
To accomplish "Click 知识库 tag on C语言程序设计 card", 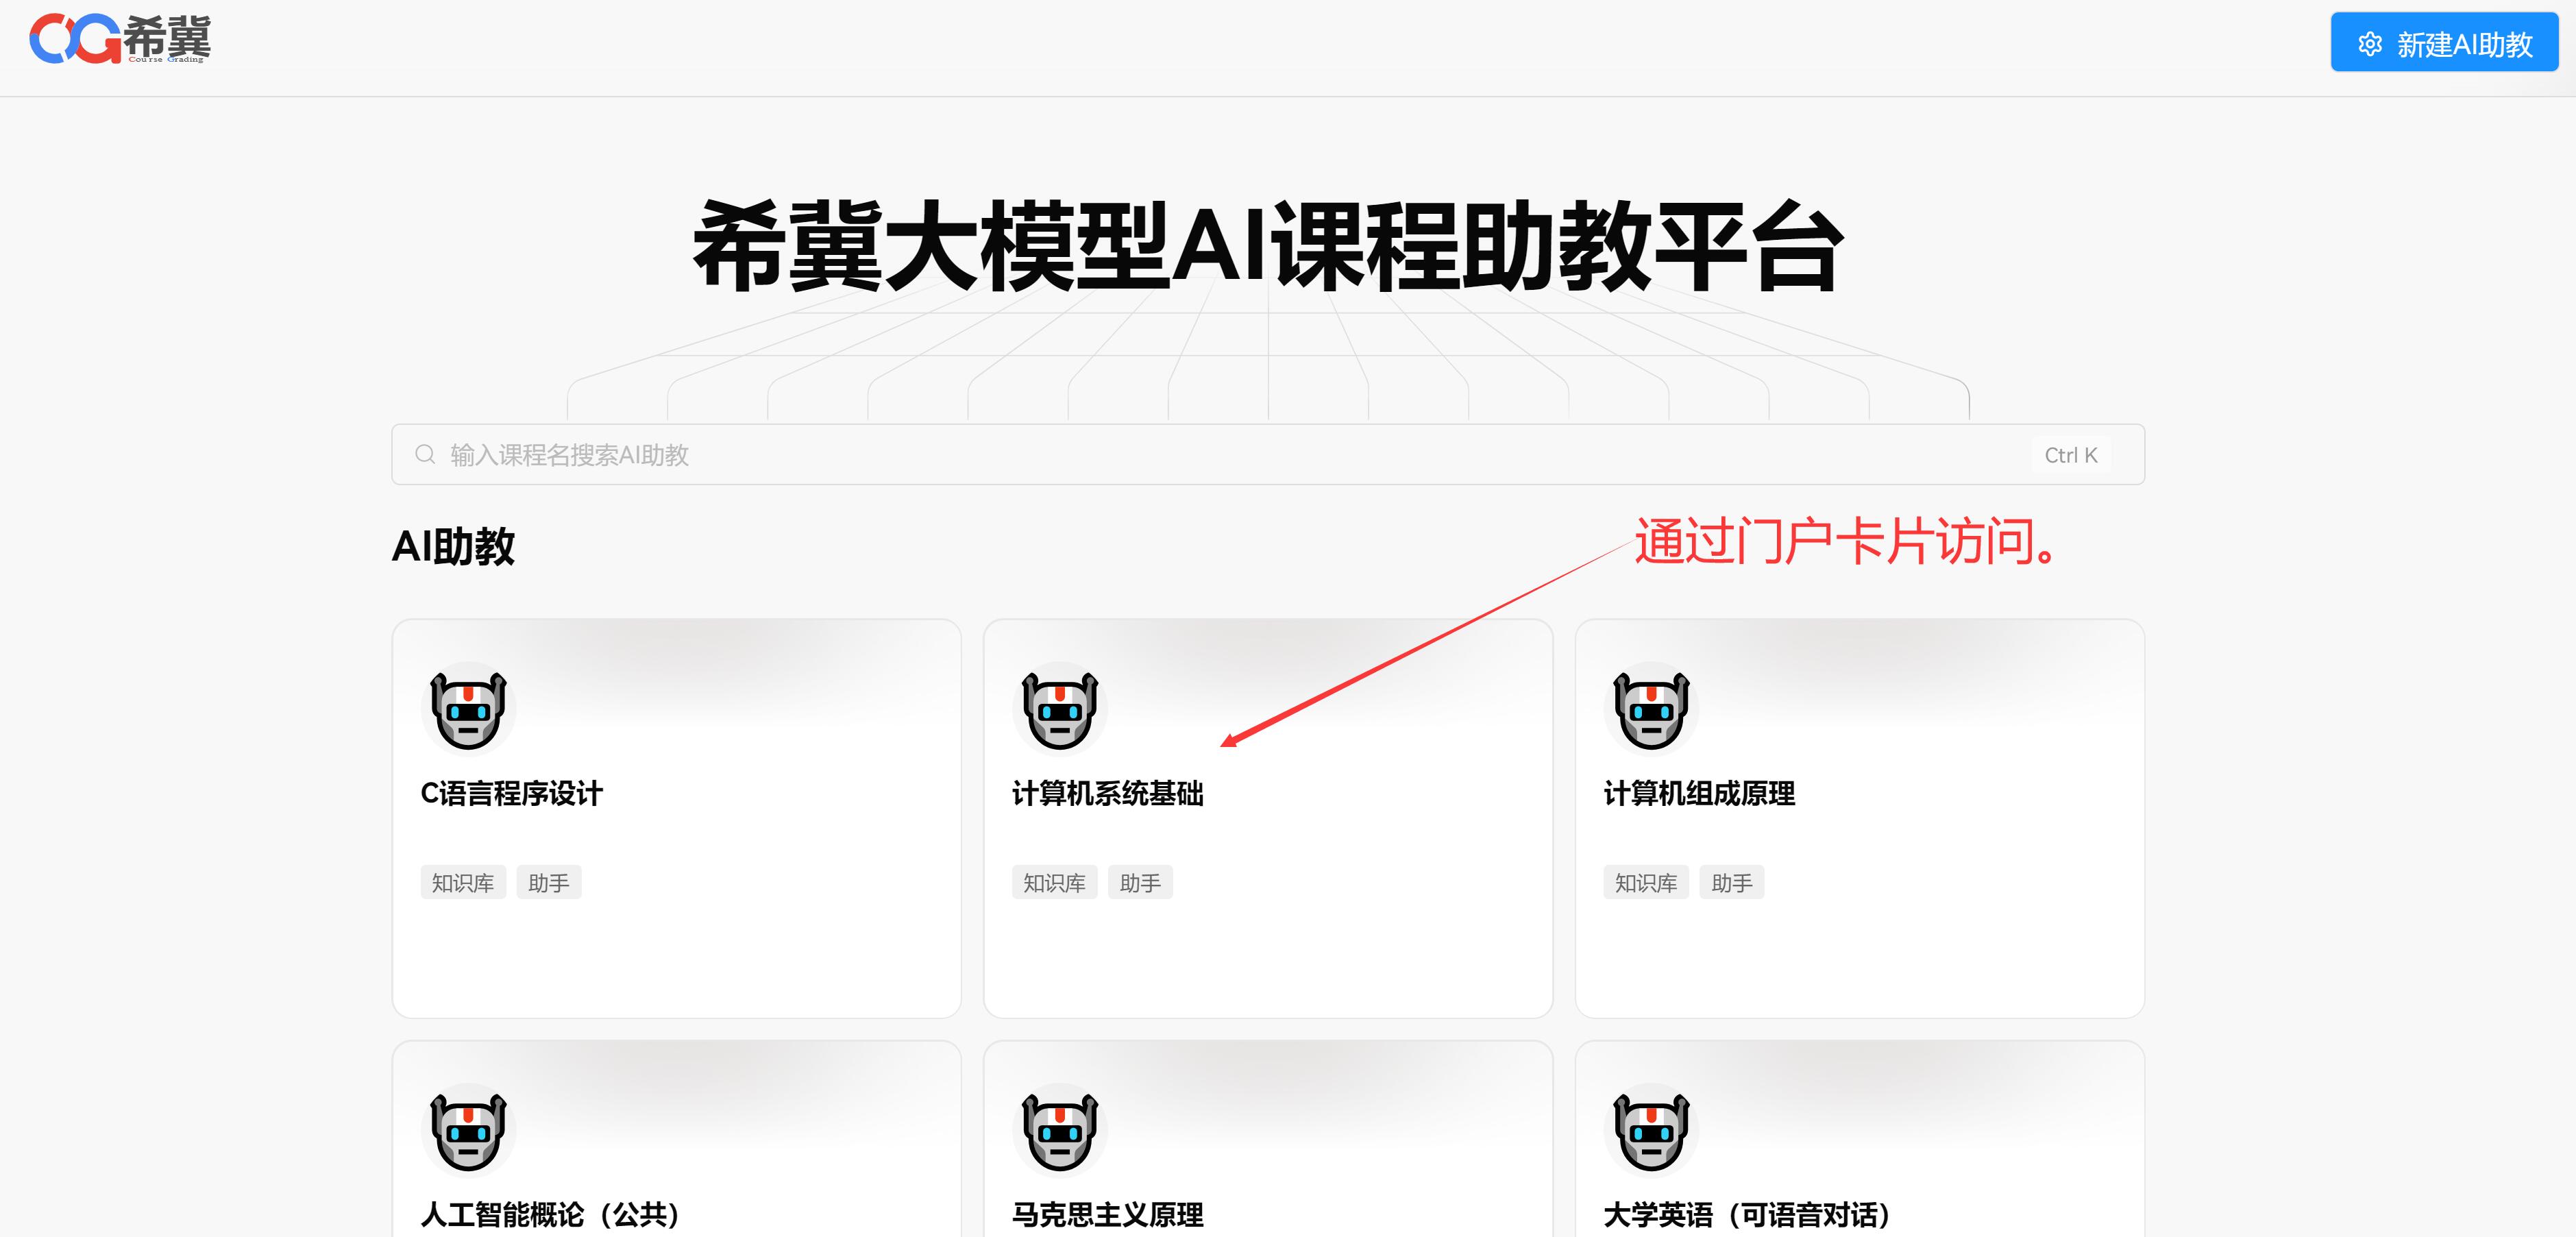I will click(x=463, y=882).
